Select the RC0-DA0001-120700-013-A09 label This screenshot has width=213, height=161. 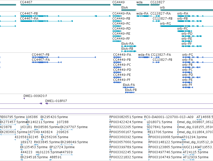(169, 117)
